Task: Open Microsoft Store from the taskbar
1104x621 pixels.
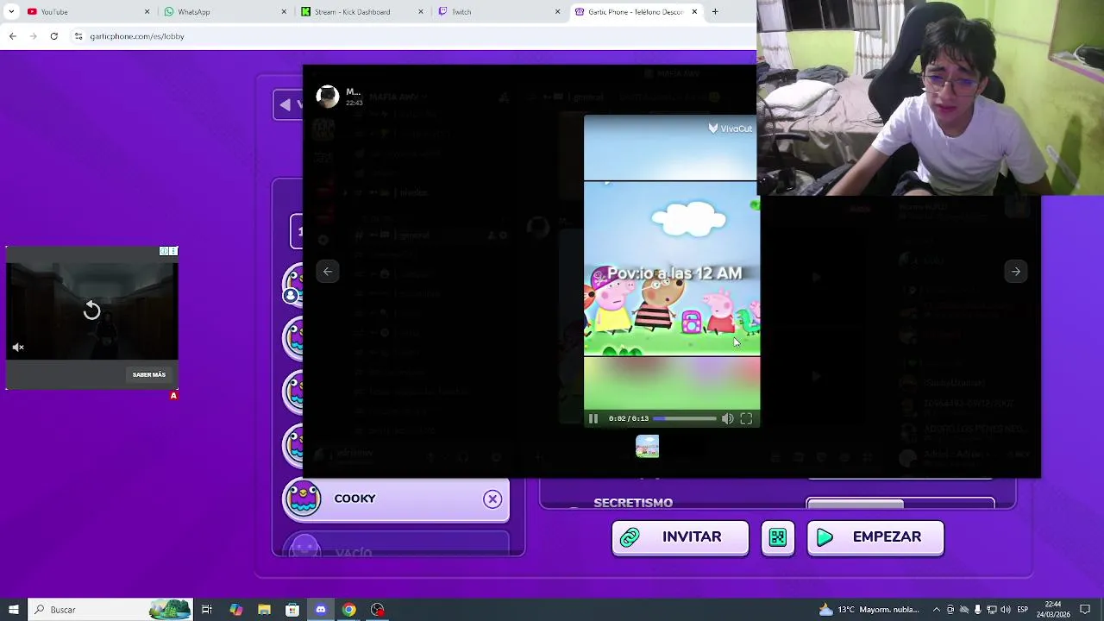Action: (x=292, y=610)
